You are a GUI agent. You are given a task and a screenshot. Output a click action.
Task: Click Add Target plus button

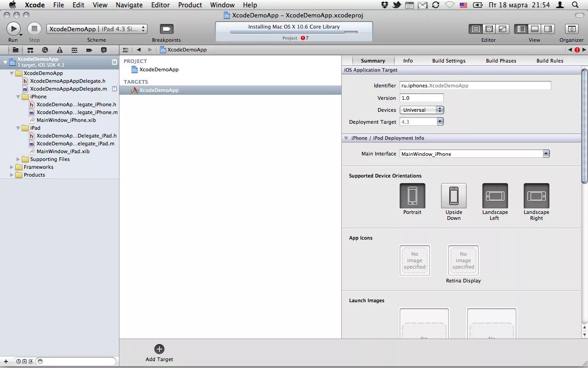[x=159, y=349]
